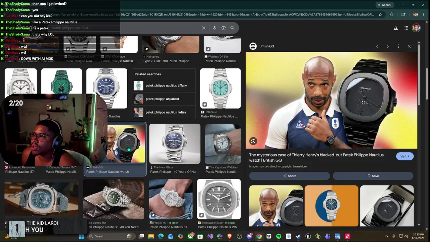Save the Thierry Henry image
This screenshot has width=430, height=242.
(x=373, y=176)
